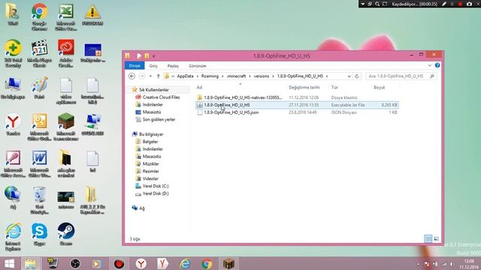Viewport: 481px width, 270px height.
Task: Go back with the Explorer back arrow
Action: pos(132,76)
